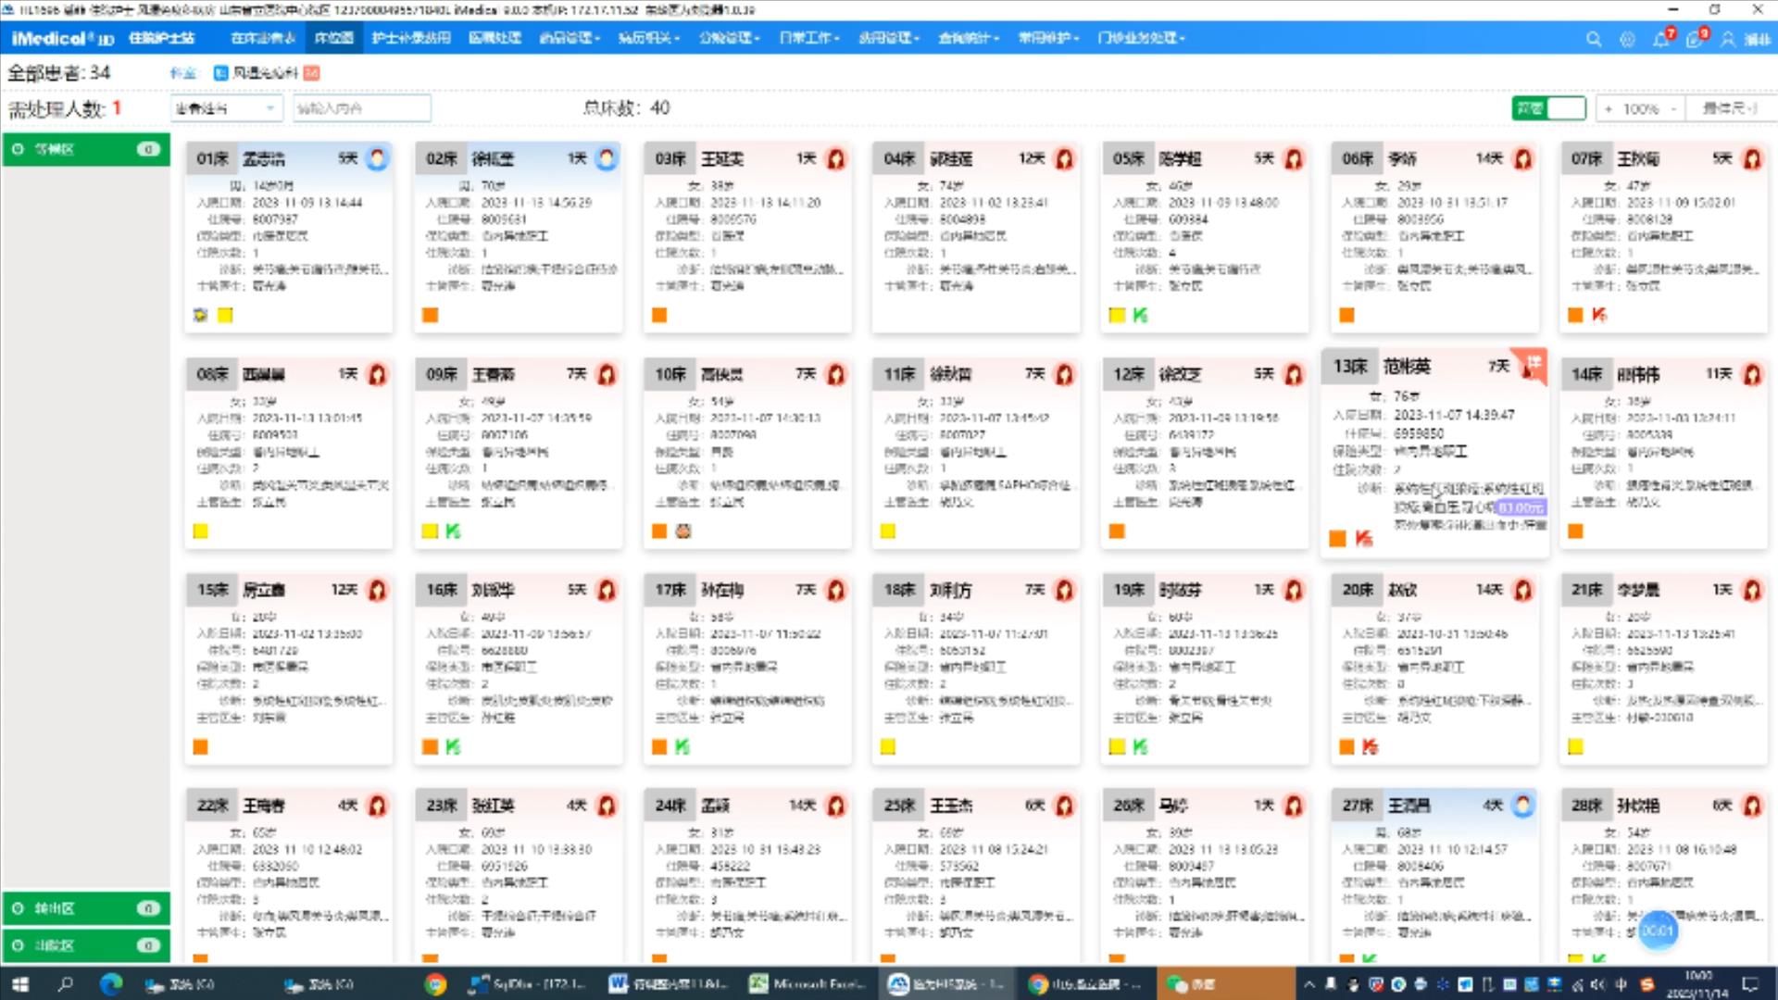Viewport: 1778px width, 1000px height.
Task: Focus the search text input next to dropdown
Action: (x=362, y=108)
